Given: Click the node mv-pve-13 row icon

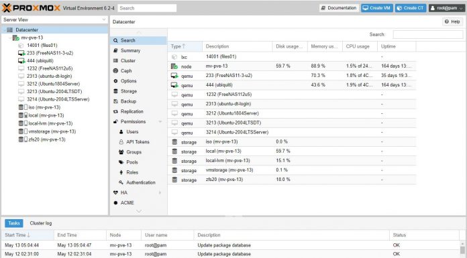Looking at the screenshot, I should 174,66.
